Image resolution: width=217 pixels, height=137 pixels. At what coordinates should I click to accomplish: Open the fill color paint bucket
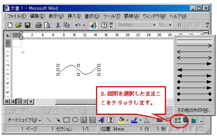122,120
